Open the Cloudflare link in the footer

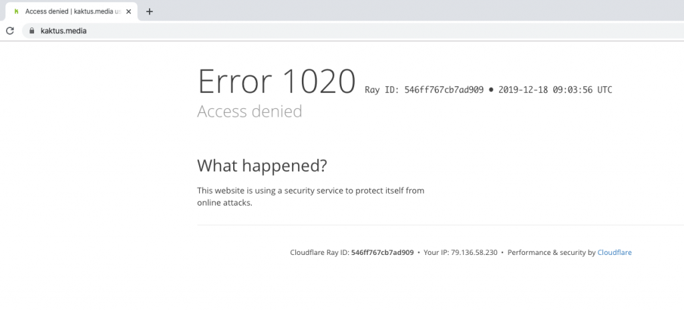[x=615, y=252]
